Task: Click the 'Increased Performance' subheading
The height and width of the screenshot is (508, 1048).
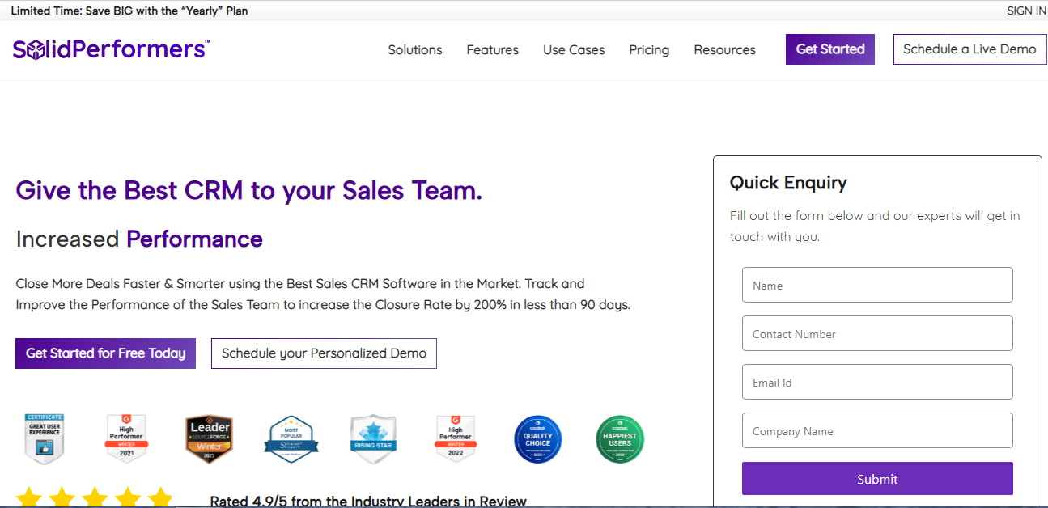Action: click(x=139, y=239)
